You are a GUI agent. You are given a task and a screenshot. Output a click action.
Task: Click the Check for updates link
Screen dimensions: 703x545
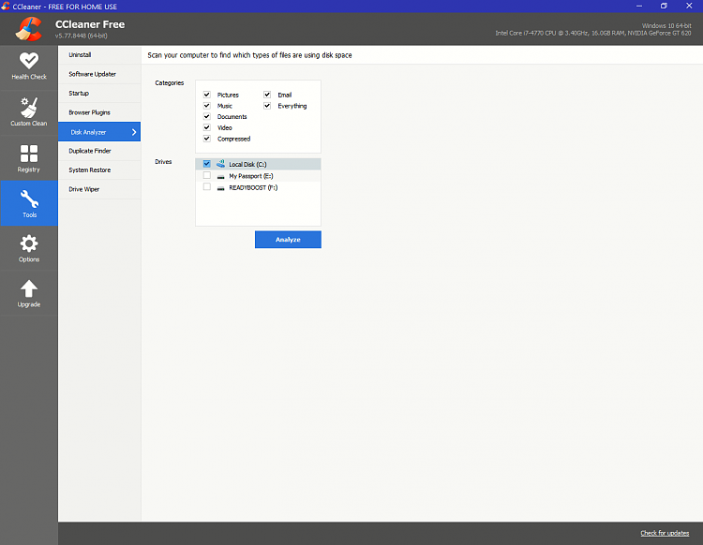pyautogui.click(x=665, y=533)
